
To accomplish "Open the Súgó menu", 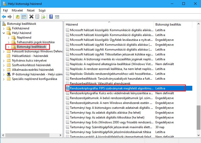I will tap(42, 10).
